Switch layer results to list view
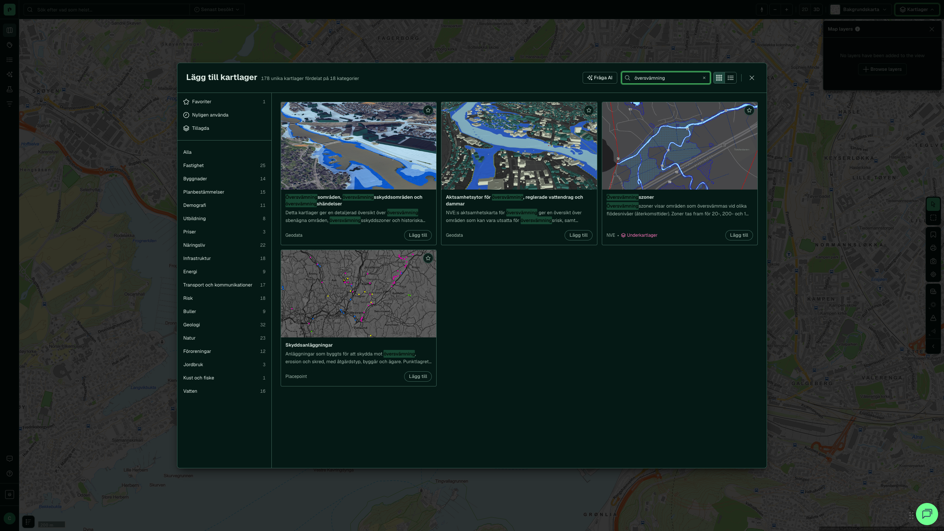This screenshot has width=944, height=531. click(x=730, y=78)
